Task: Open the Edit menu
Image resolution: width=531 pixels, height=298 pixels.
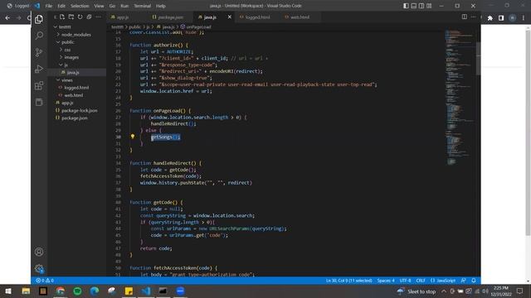Action: (61, 6)
